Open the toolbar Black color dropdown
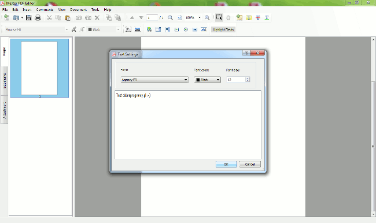The height and width of the screenshot is (223, 376). [x=118, y=29]
